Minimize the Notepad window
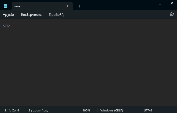 [x=148, y=3]
